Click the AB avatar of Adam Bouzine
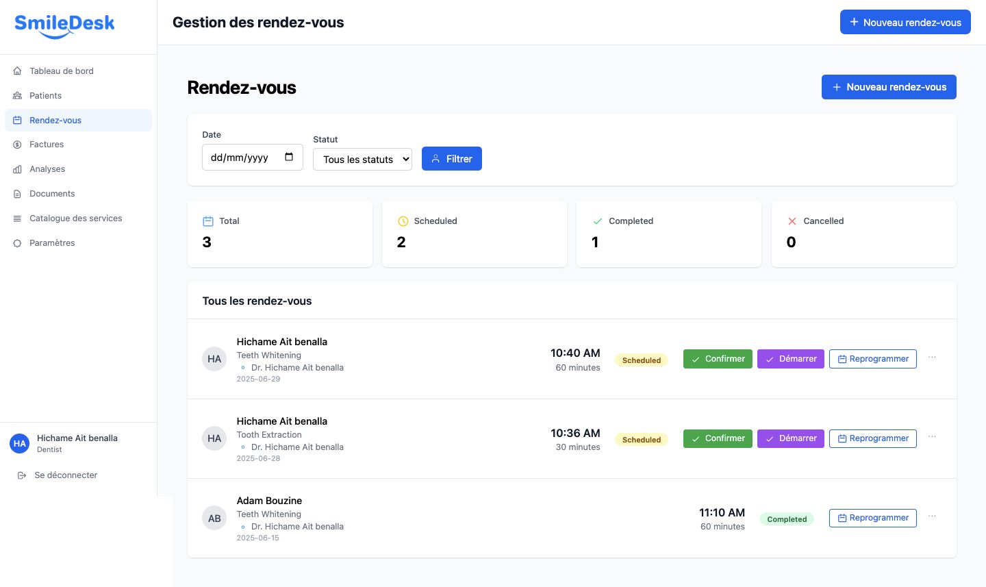The height and width of the screenshot is (587, 986). [x=214, y=519]
